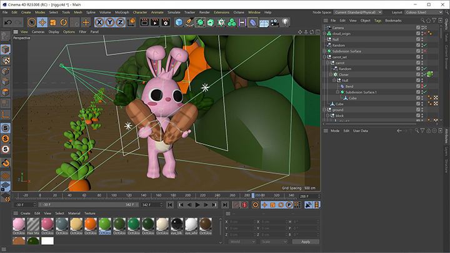Click the Record Active Objects button
Image resolution: width=450 pixels, height=253 pixels.
pos(236,205)
